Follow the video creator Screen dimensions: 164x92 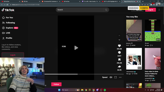pyautogui.click(x=56, y=84)
